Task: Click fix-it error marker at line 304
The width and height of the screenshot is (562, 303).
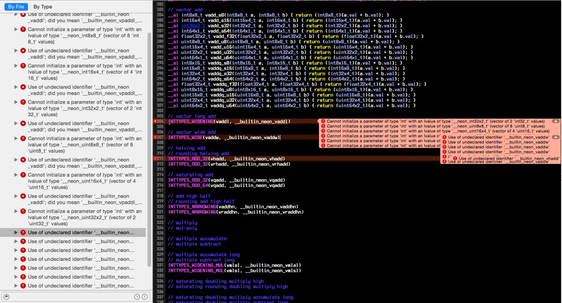Action: [x=155, y=121]
